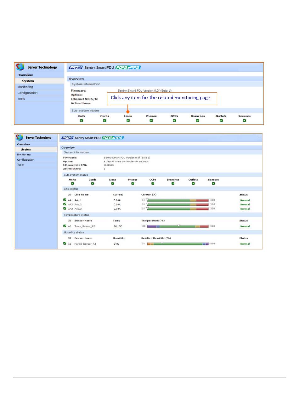
Task: Select System submenu in Line status screenshot
Action: pos(36,150)
